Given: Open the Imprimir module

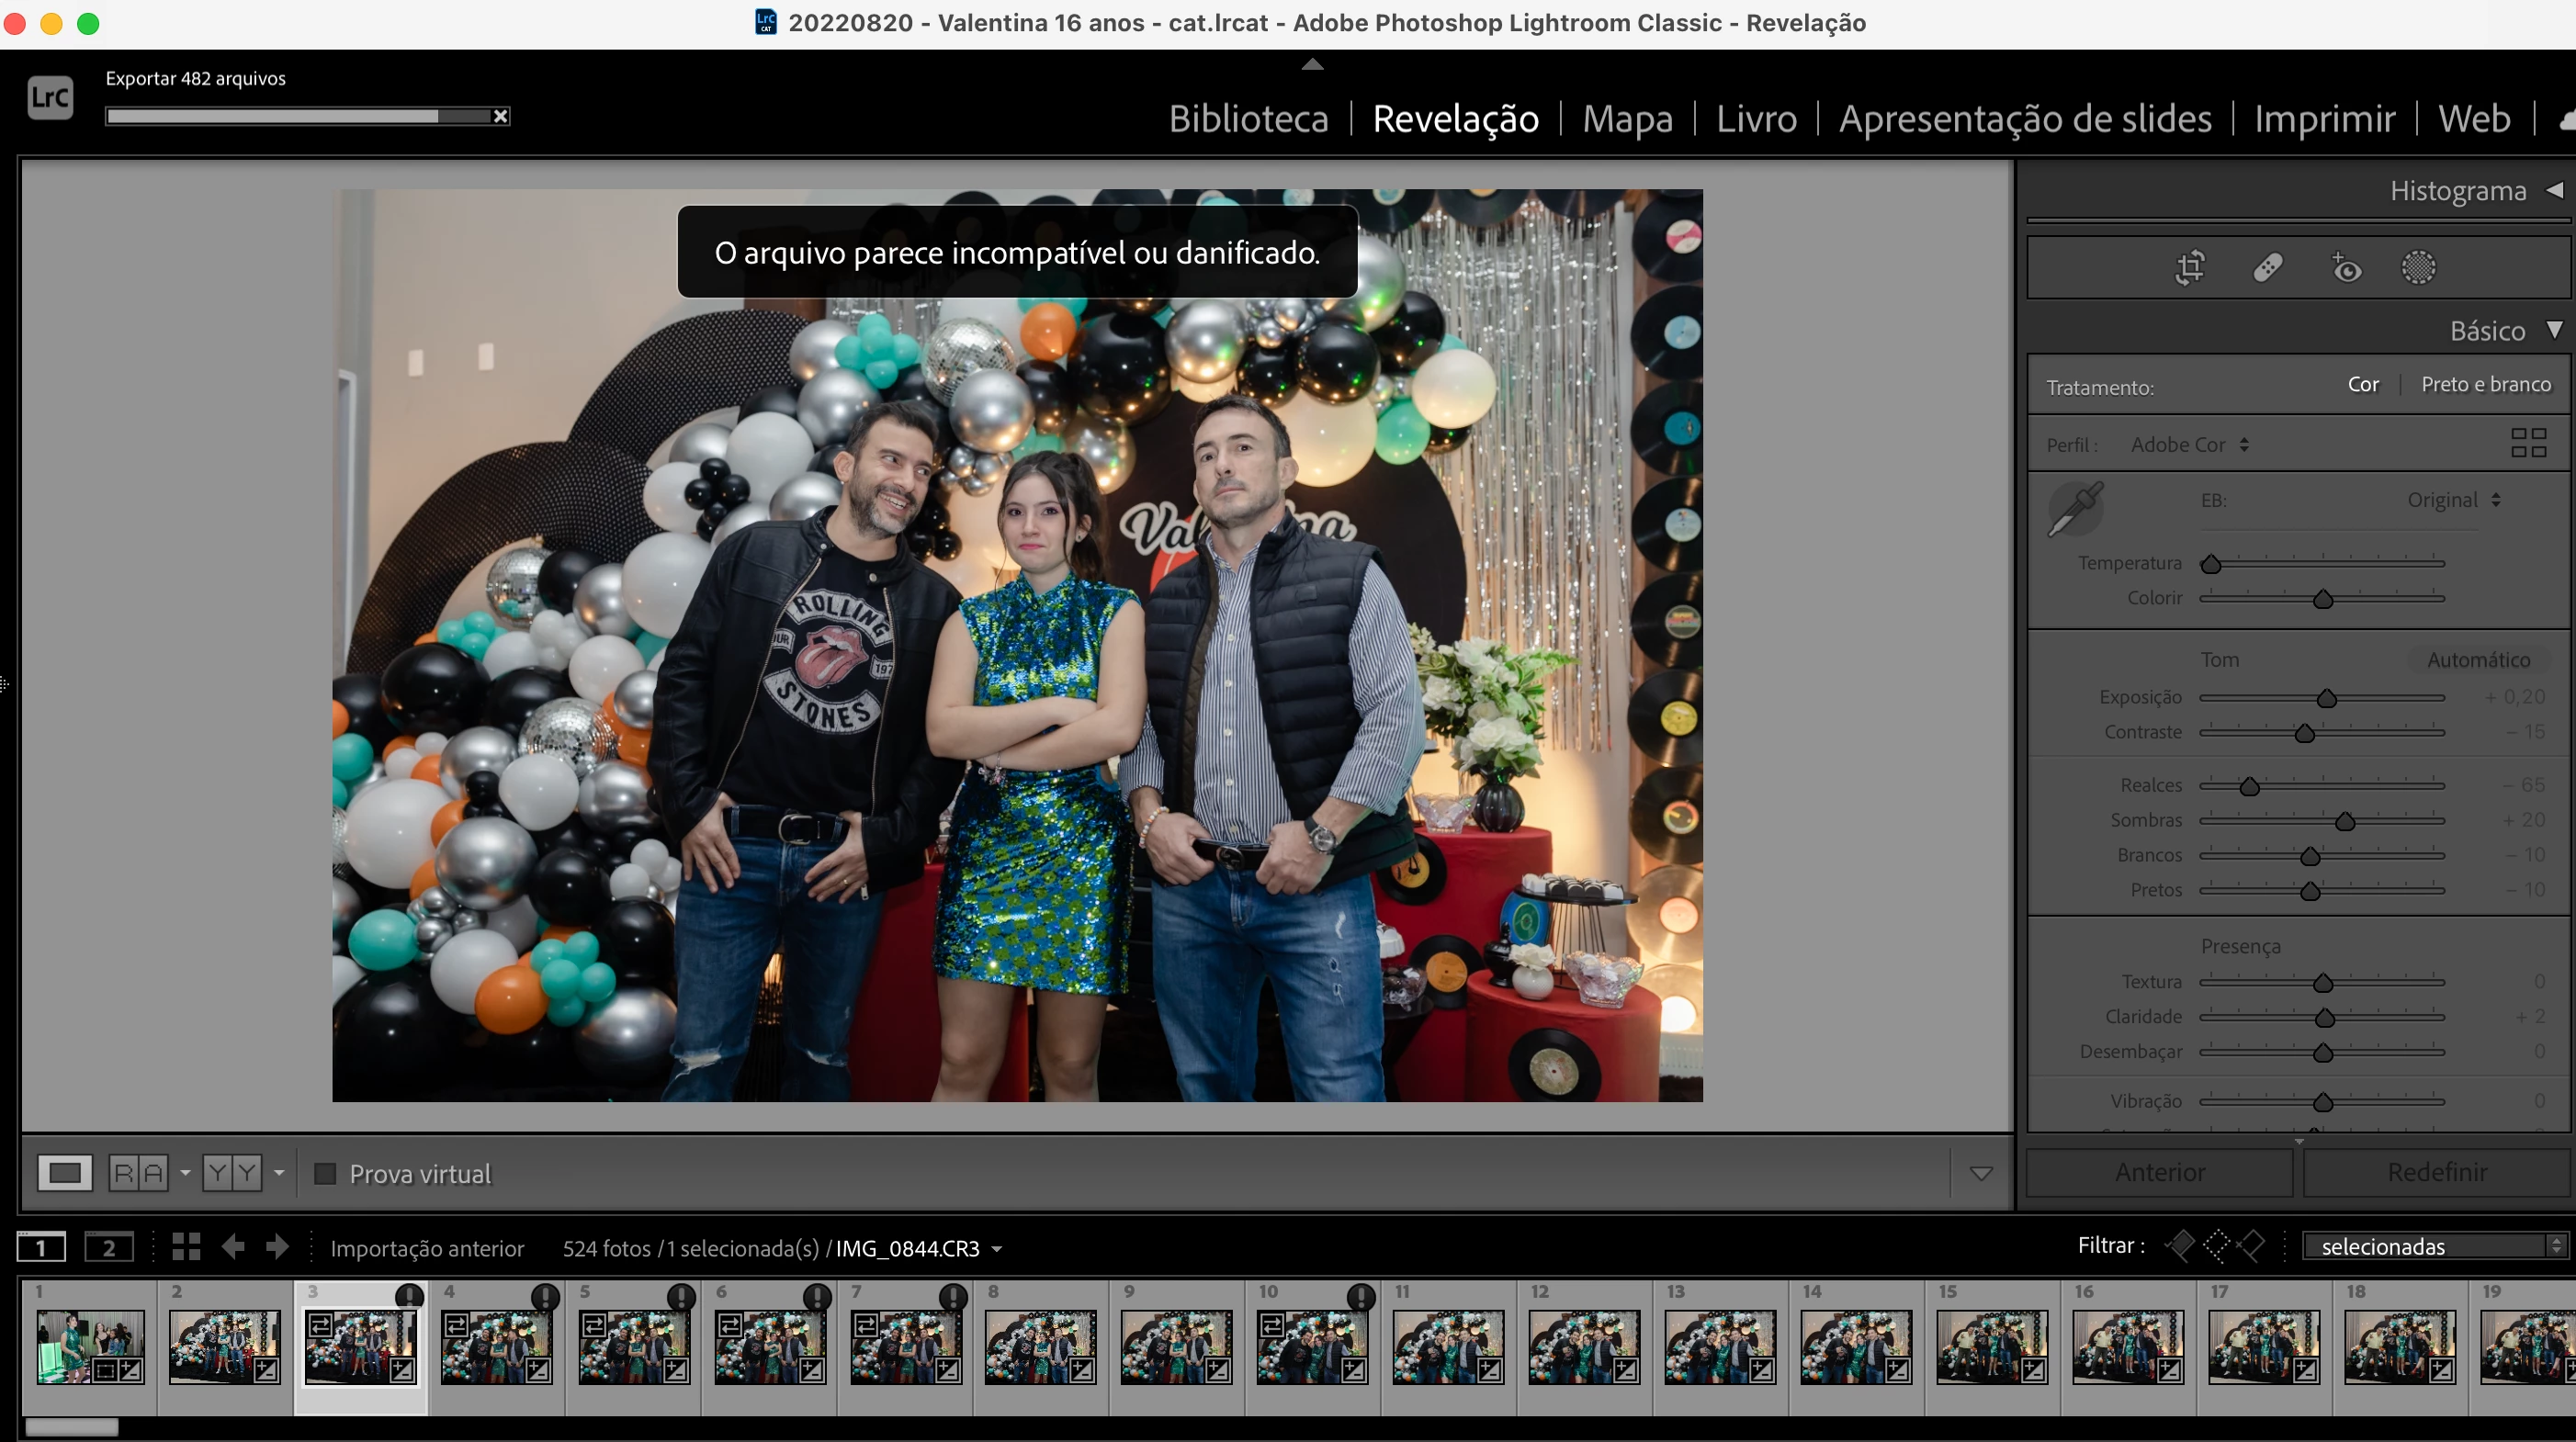Looking at the screenshot, I should (2323, 119).
